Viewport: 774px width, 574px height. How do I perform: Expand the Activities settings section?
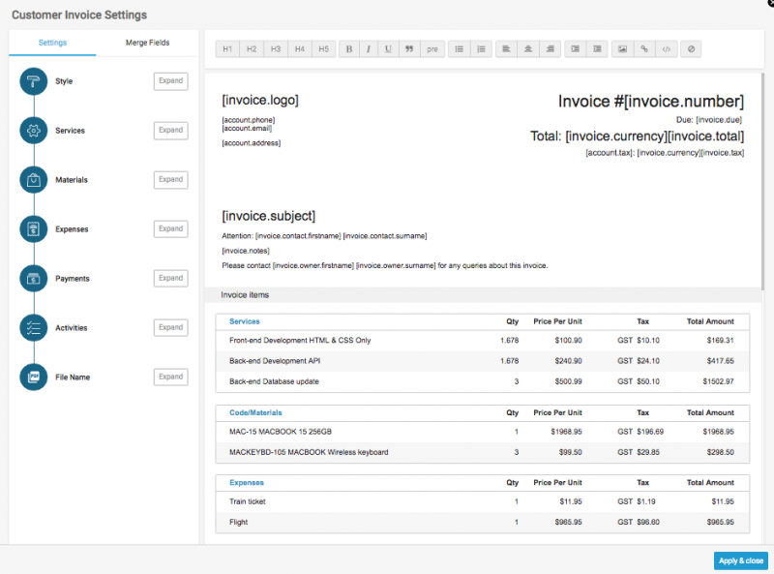point(170,327)
